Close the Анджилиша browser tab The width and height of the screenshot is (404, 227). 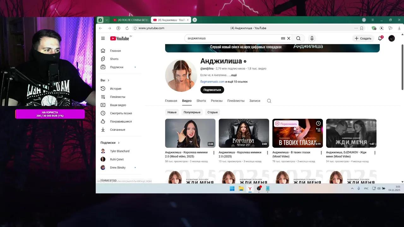[188, 20]
